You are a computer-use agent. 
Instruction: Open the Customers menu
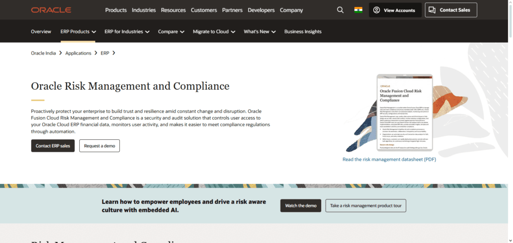[x=204, y=10]
